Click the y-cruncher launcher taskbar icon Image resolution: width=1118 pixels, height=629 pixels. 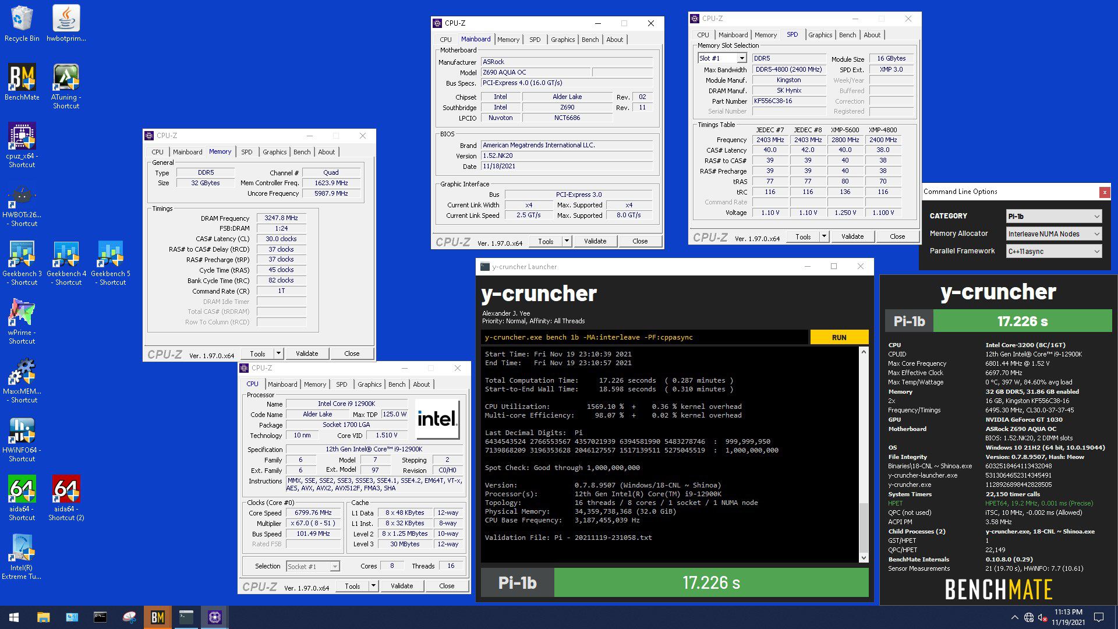point(186,617)
